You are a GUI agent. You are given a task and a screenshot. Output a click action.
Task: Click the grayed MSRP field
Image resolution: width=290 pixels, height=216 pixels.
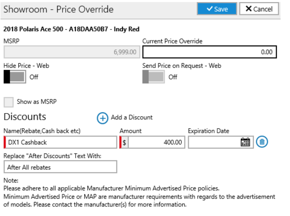72,52
